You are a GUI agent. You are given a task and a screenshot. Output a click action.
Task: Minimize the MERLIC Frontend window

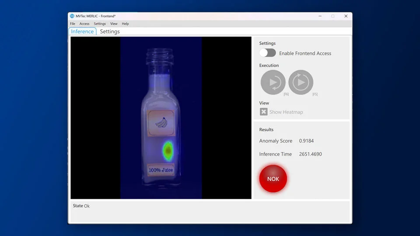[319, 16]
